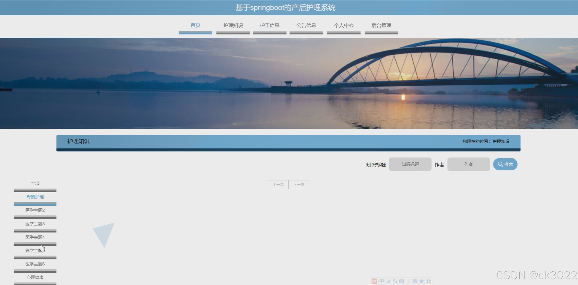
Task: Click the 上一页 pagination button
Action: (278, 185)
